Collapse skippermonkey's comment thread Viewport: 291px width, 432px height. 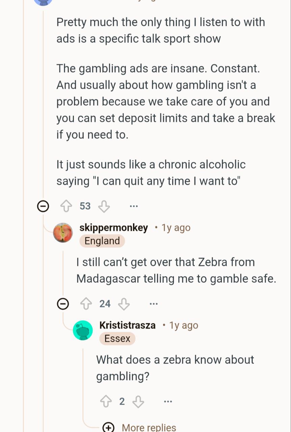(x=63, y=304)
